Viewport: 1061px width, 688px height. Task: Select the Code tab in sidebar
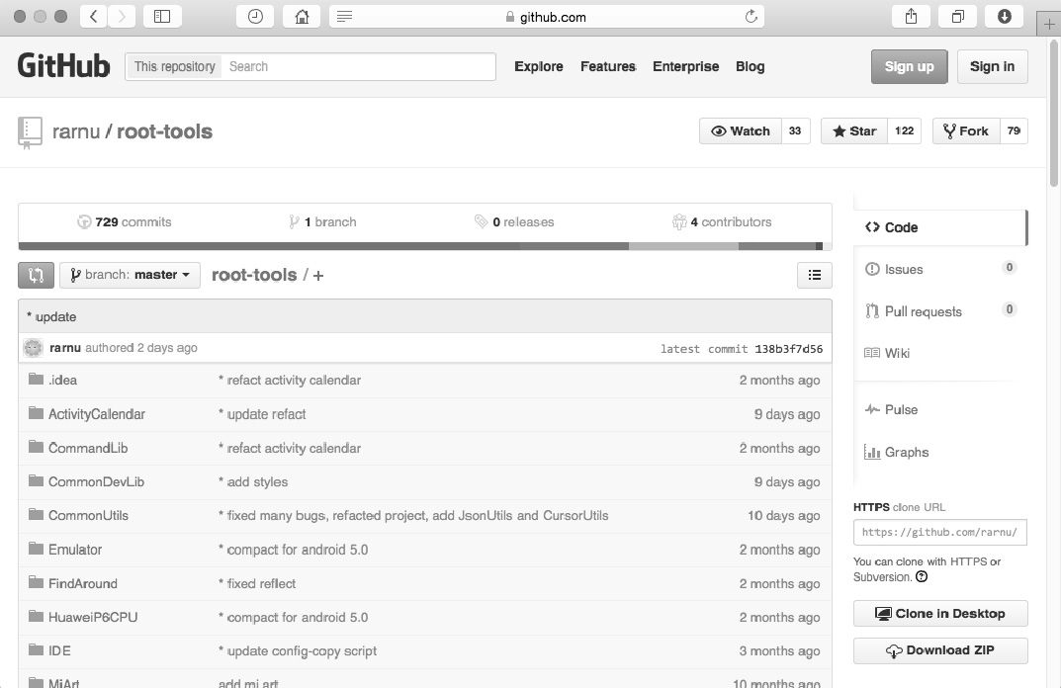[x=940, y=227]
